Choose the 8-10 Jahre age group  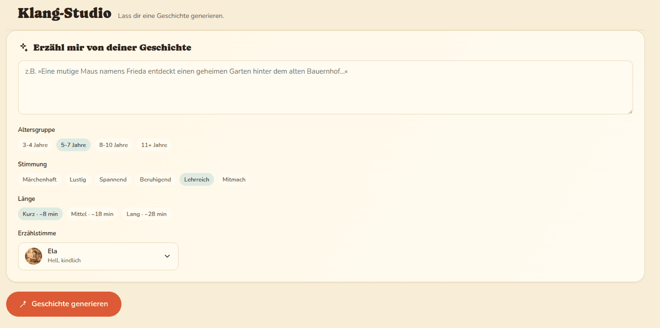tap(113, 145)
